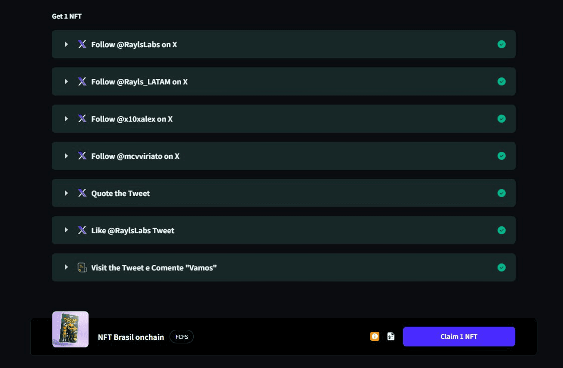Screen dimensions: 563x368
Task: Click the X logo beside Follow @RaylsLabs
Action: click(x=82, y=44)
